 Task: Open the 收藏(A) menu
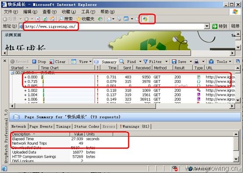pyautogui.click(x=69, y=11)
